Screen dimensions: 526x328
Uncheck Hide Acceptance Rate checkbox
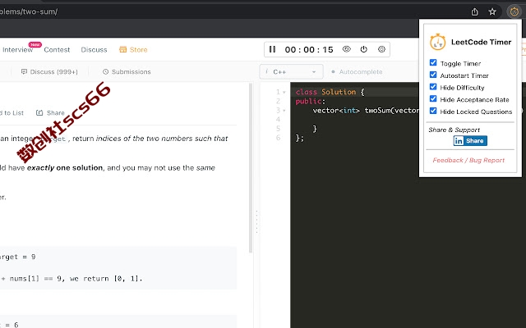coord(433,99)
